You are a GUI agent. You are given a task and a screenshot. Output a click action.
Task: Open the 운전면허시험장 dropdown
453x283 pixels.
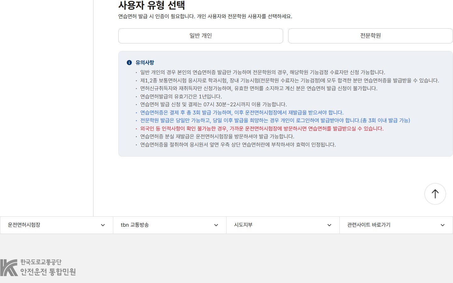57,225
